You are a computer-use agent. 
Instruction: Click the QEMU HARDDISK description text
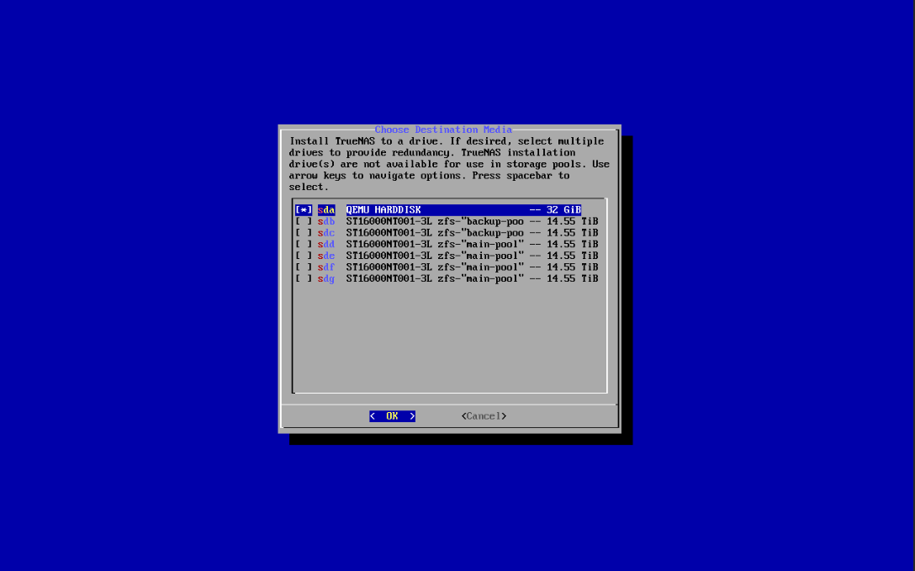(x=383, y=209)
